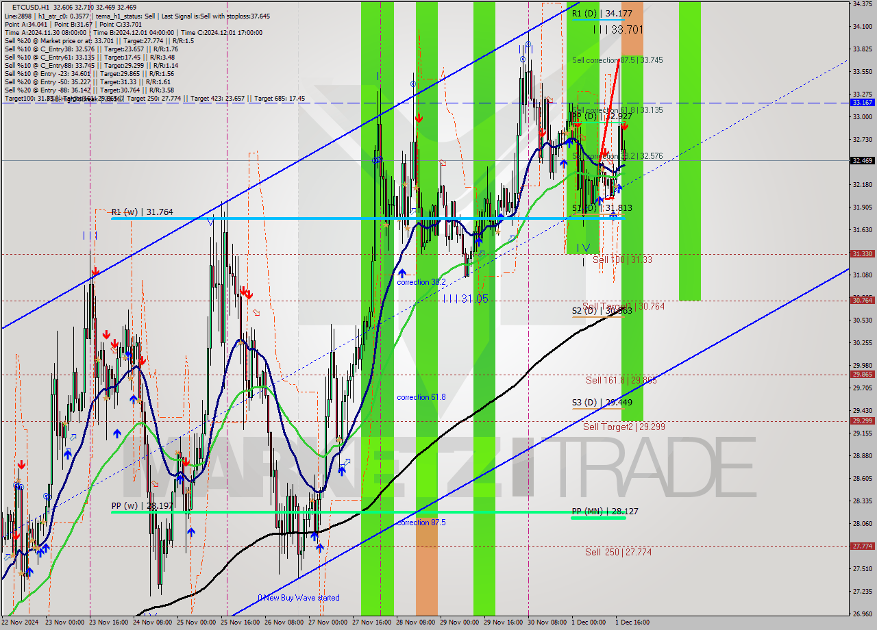877x630 pixels.
Task: Select the | | | 33.701 wave label
Action: click(618, 29)
